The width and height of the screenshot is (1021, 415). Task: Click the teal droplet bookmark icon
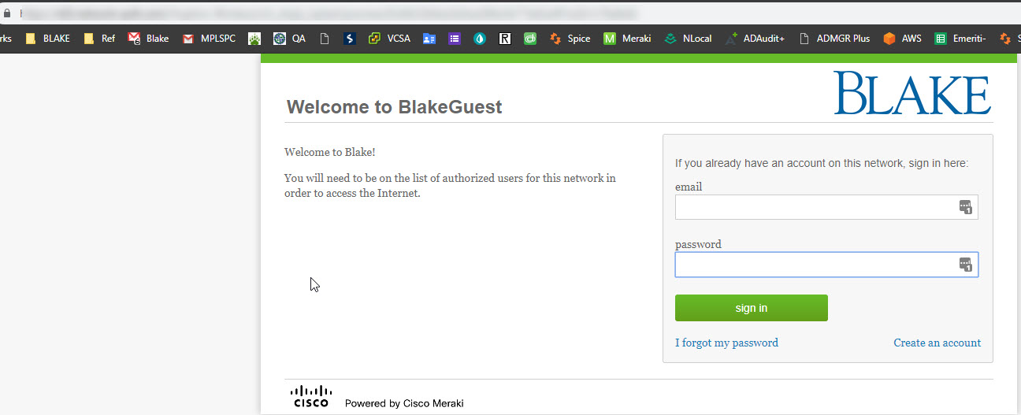(480, 38)
